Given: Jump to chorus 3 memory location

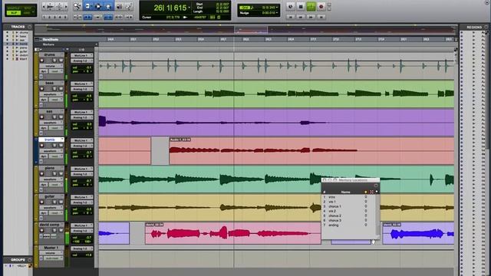Looking at the screenshot, I should click(334, 221).
